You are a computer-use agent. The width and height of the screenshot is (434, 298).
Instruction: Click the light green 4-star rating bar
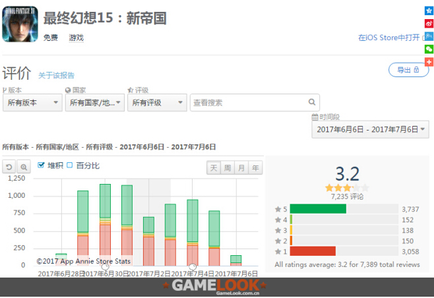[291, 220]
